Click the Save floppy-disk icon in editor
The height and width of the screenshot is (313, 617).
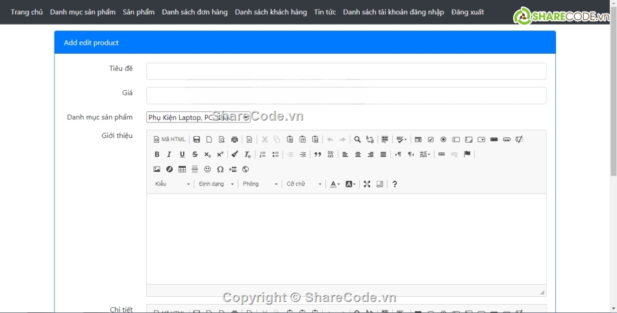pyautogui.click(x=196, y=139)
